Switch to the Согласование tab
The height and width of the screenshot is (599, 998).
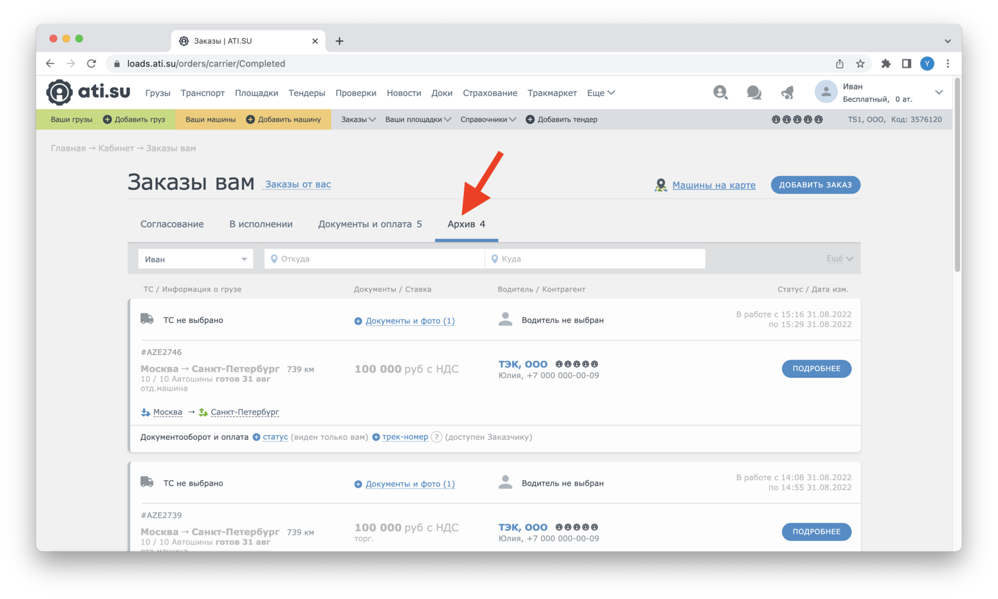point(172,224)
